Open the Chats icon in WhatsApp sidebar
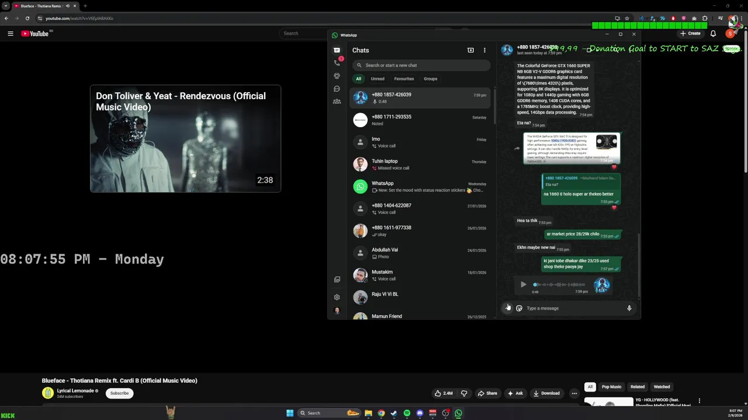This screenshot has width=748, height=420. [x=337, y=50]
